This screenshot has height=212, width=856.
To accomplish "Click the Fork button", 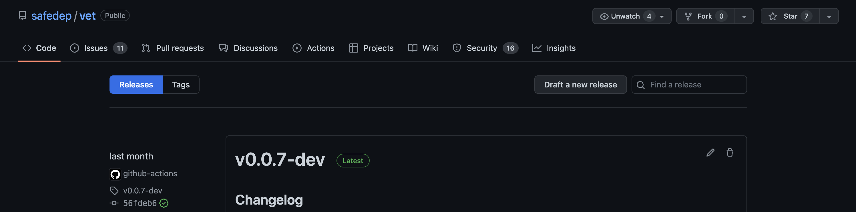I will pyautogui.click(x=705, y=16).
